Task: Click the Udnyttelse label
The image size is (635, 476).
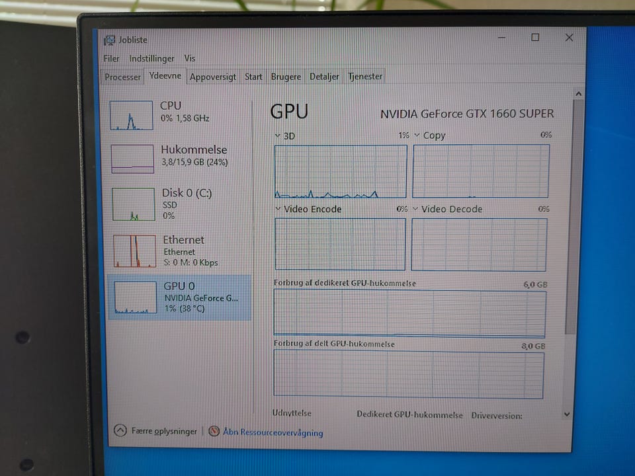Action: pos(292,413)
